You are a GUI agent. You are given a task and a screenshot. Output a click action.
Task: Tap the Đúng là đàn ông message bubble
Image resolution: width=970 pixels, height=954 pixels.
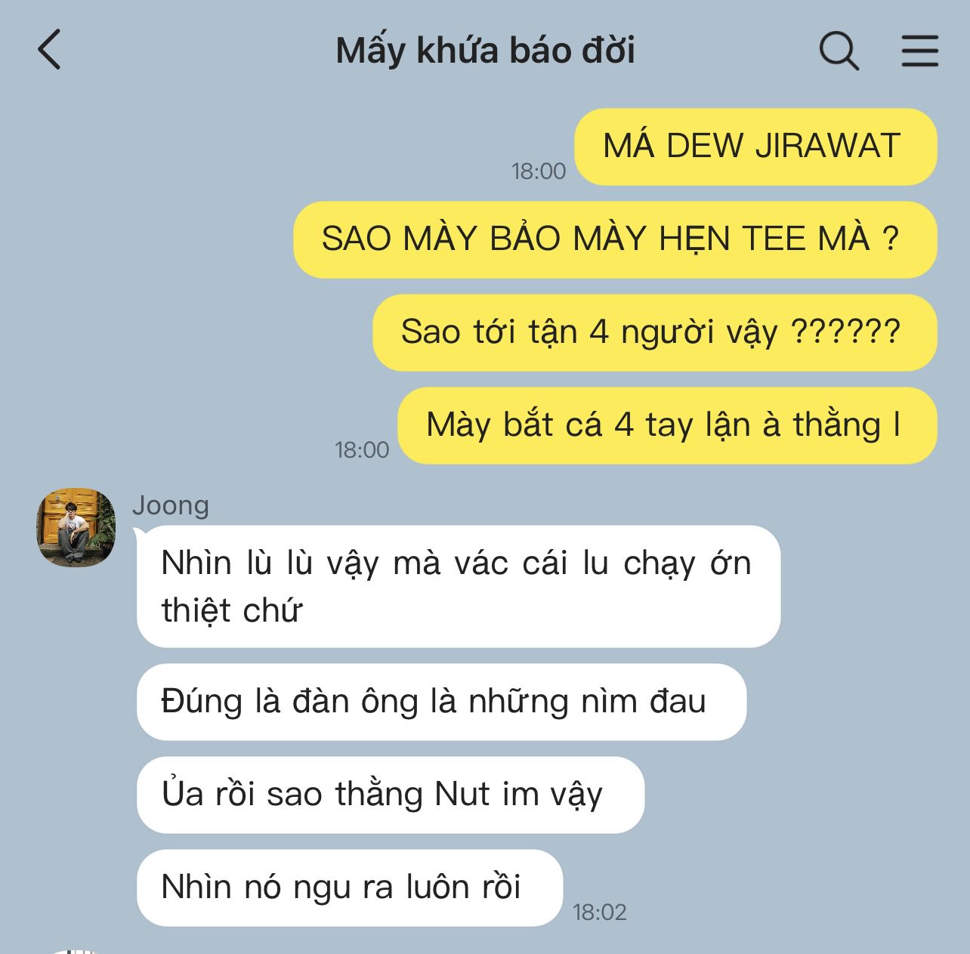point(441,702)
